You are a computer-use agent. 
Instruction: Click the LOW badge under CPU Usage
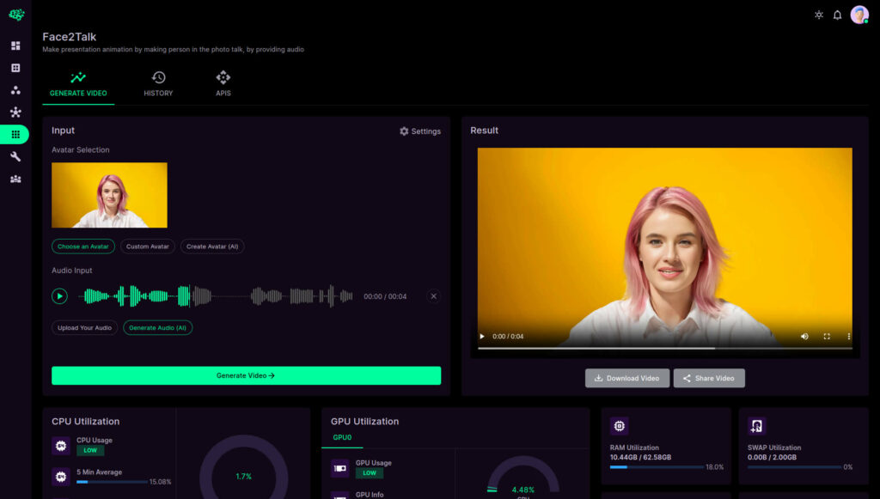click(x=90, y=450)
